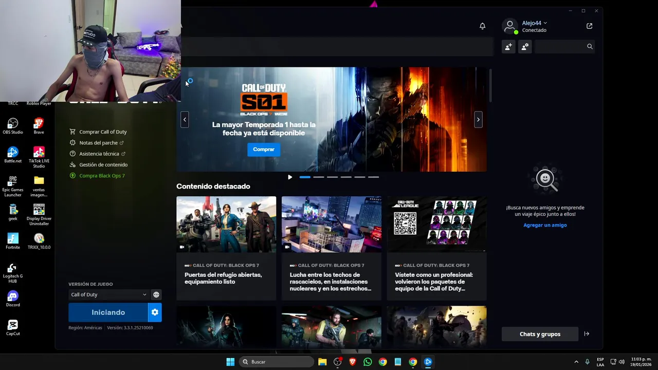Viewport: 658px width, 370px height.
Task: Open game settings gear next to Iniciando
Action: tap(155, 312)
